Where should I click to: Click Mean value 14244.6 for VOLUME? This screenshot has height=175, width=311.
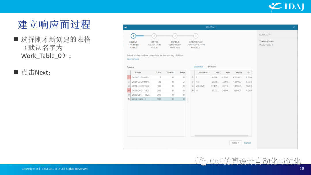click(237, 86)
